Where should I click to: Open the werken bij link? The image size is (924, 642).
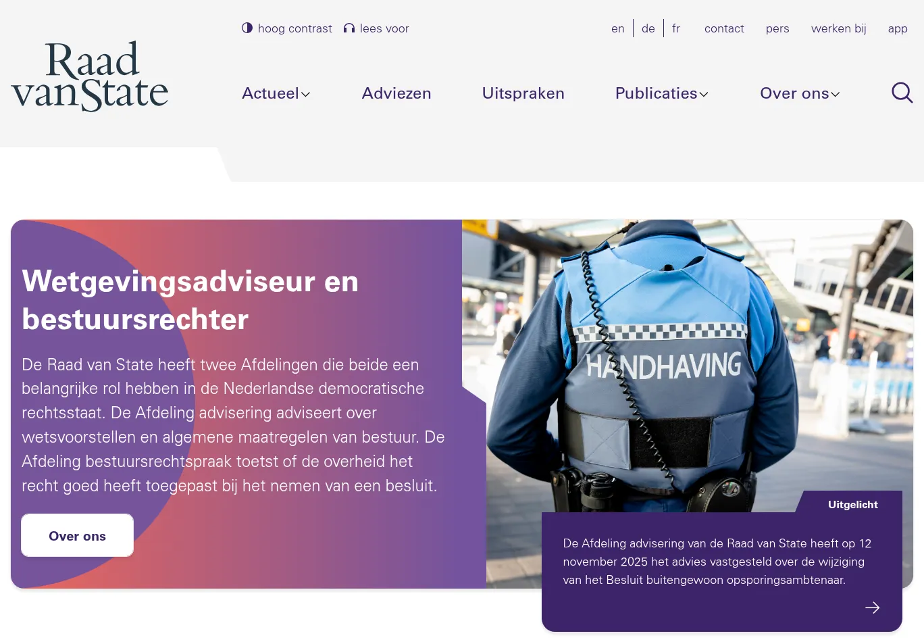838,28
